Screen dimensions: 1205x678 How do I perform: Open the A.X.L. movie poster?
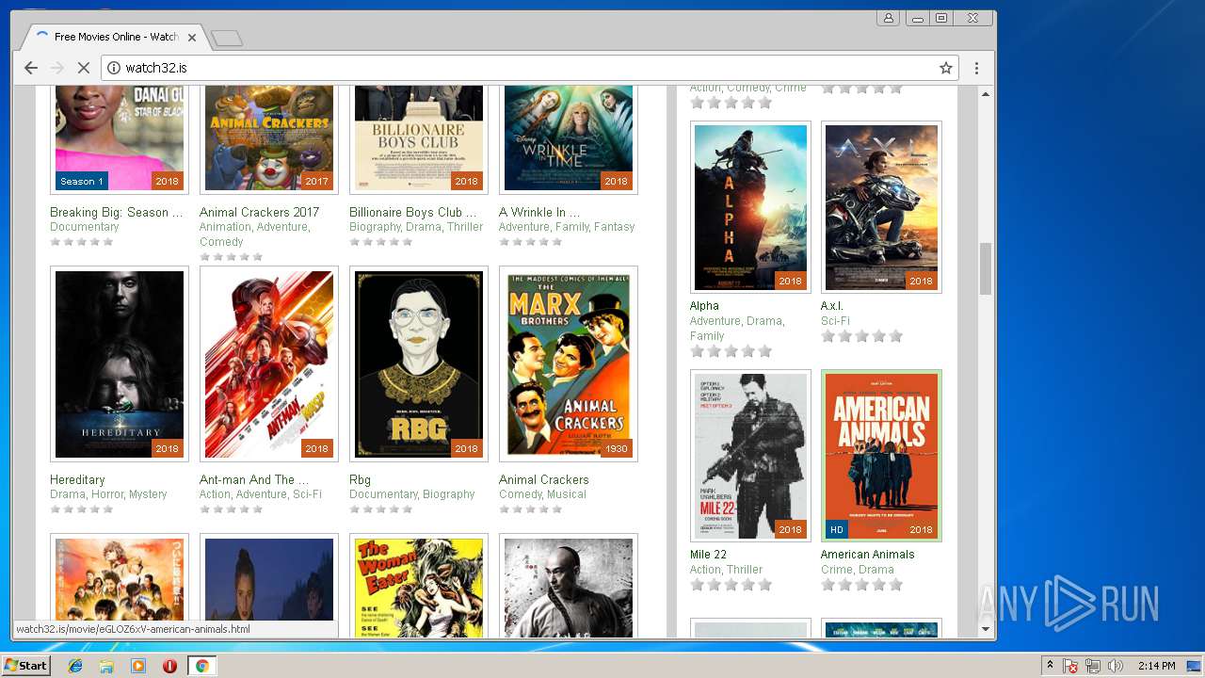(881, 208)
